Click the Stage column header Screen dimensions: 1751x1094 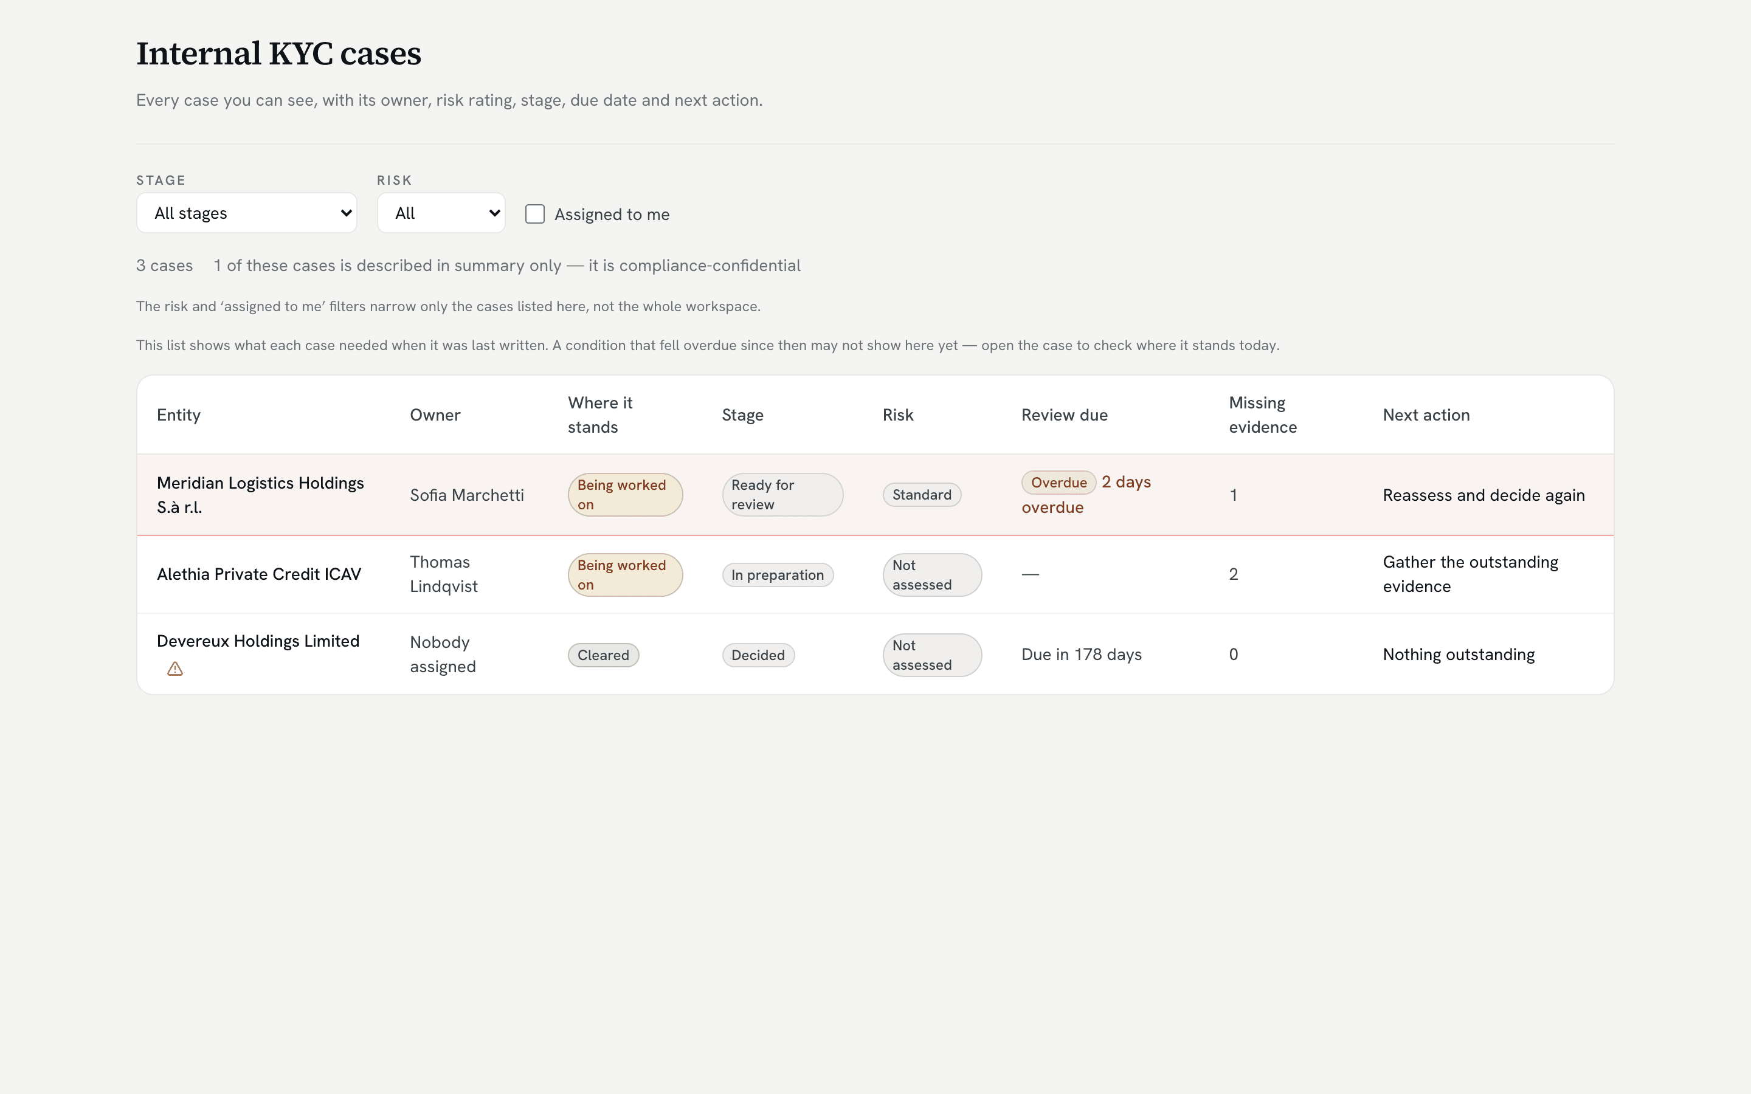(743, 415)
